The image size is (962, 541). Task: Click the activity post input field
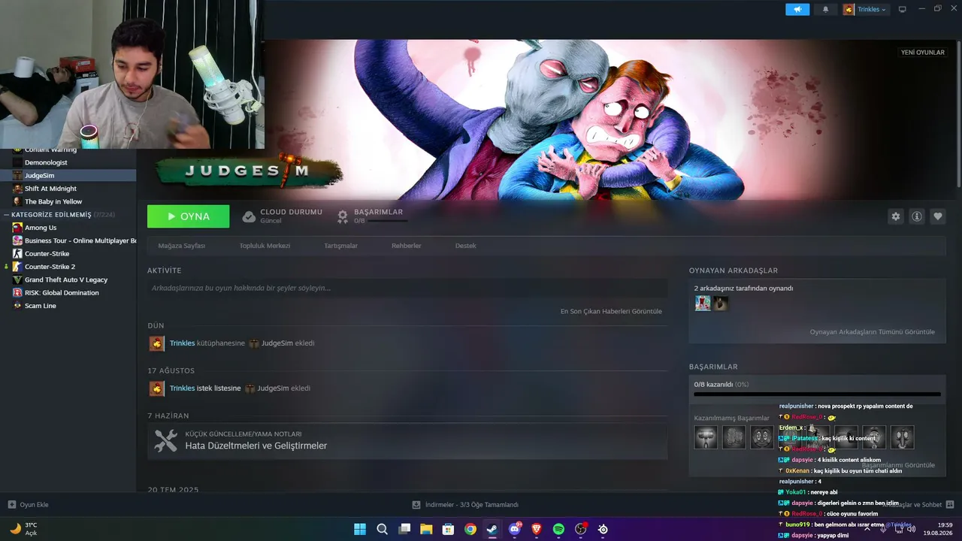(407, 288)
